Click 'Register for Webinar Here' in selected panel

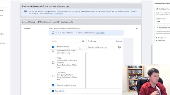[98, 47]
